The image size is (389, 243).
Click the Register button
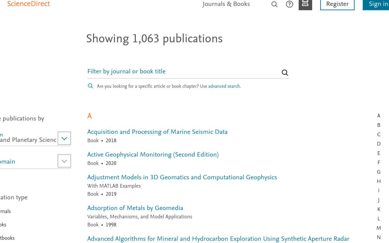point(337,4)
